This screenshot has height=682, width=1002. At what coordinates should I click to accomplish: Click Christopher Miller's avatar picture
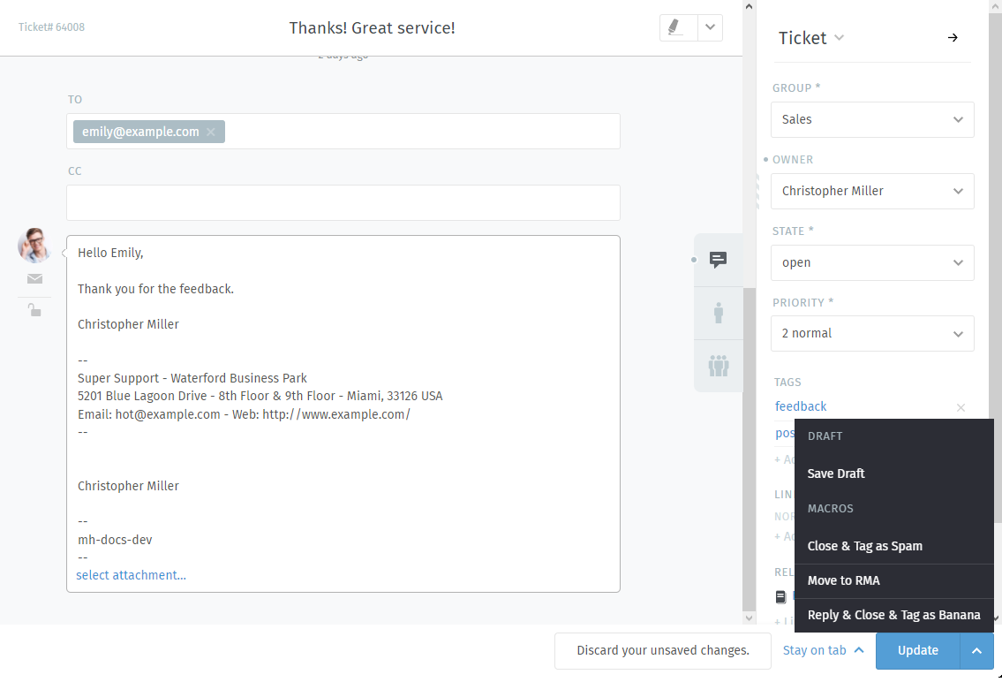click(34, 246)
